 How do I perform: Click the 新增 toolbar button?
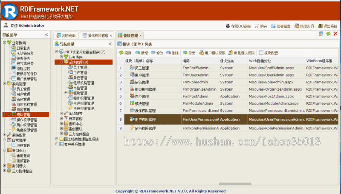[x=142, y=53]
